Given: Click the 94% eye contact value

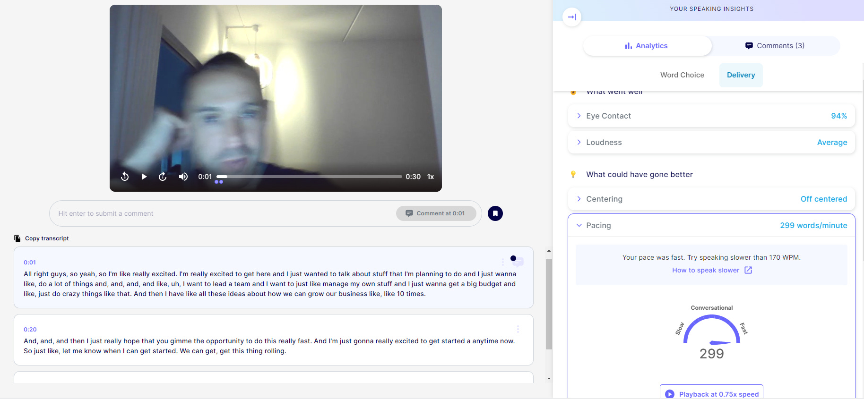Looking at the screenshot, I should [x=839, y=116].
